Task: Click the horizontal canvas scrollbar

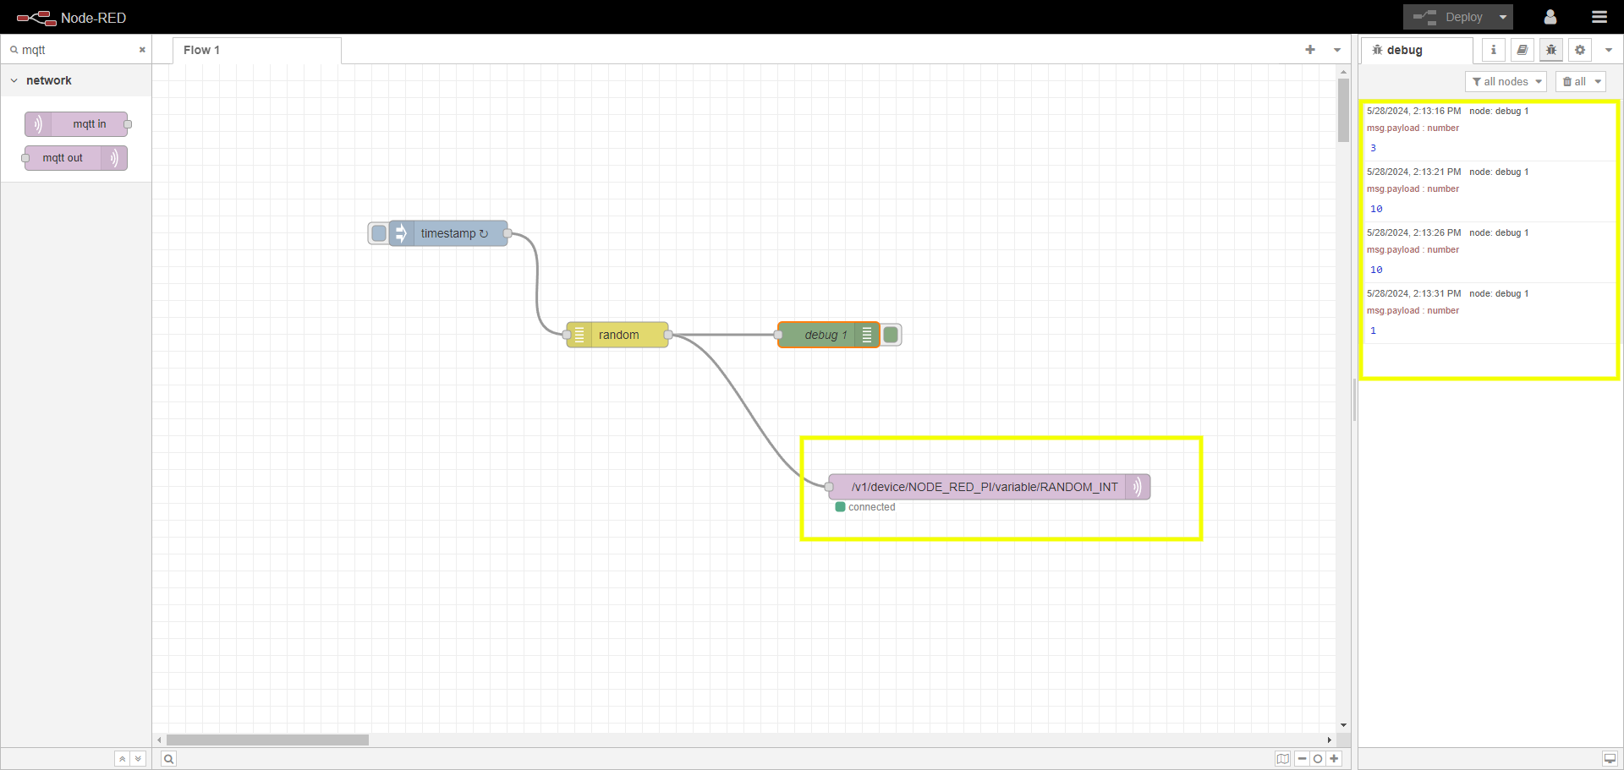Action: [267, 740]
